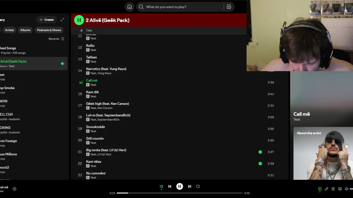The image size is (353, 198).
Task: Select the track Kant dië
Action: 92,92
